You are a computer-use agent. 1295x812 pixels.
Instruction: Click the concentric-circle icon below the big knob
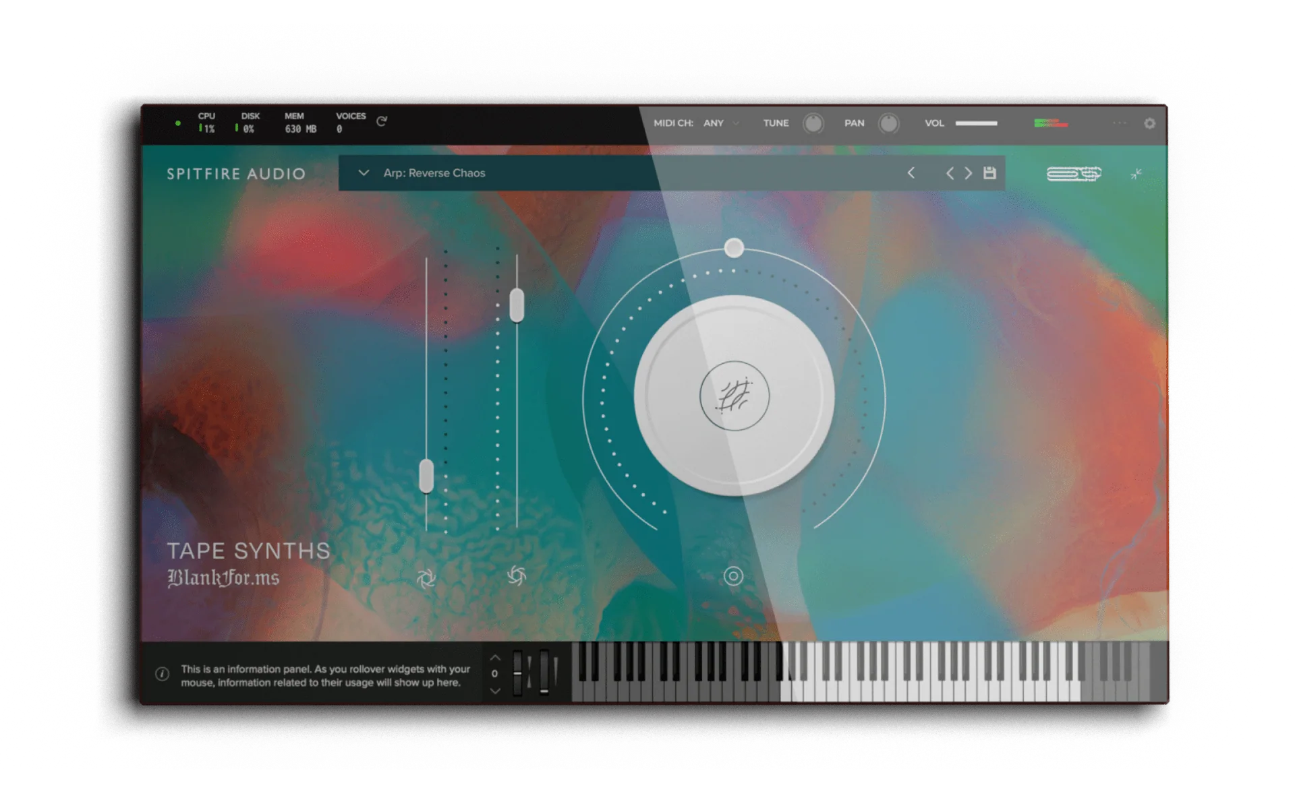coord(733,576)
